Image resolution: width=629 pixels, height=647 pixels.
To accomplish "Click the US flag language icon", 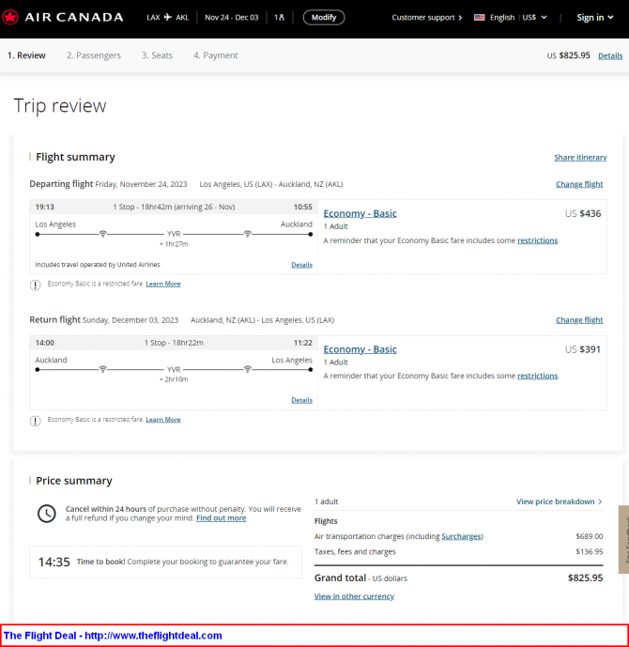I will pos(480,17).
